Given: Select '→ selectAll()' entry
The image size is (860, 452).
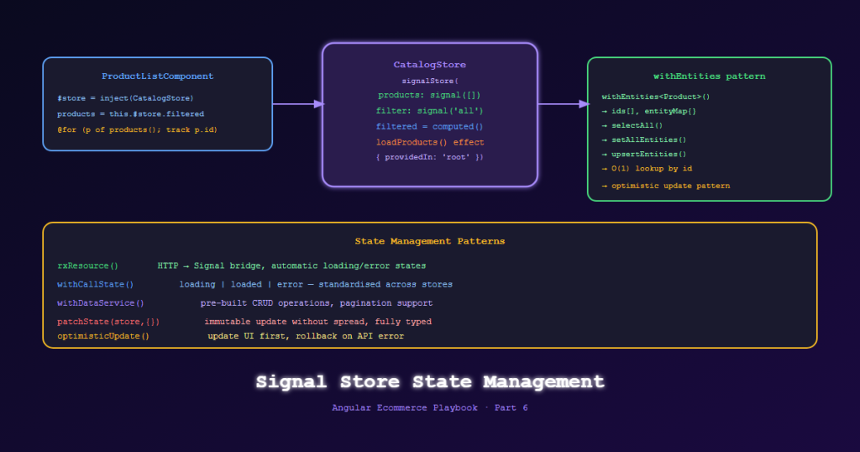Looking at the screenshot, I should click(632, 126).
